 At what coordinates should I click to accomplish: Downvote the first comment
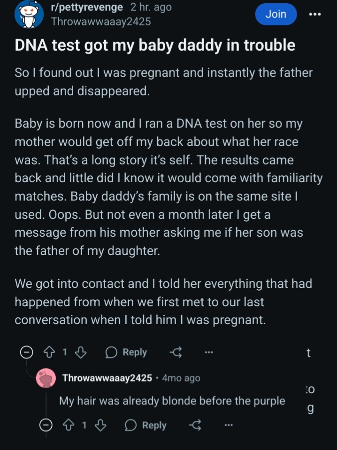click(x=81, y=352)
